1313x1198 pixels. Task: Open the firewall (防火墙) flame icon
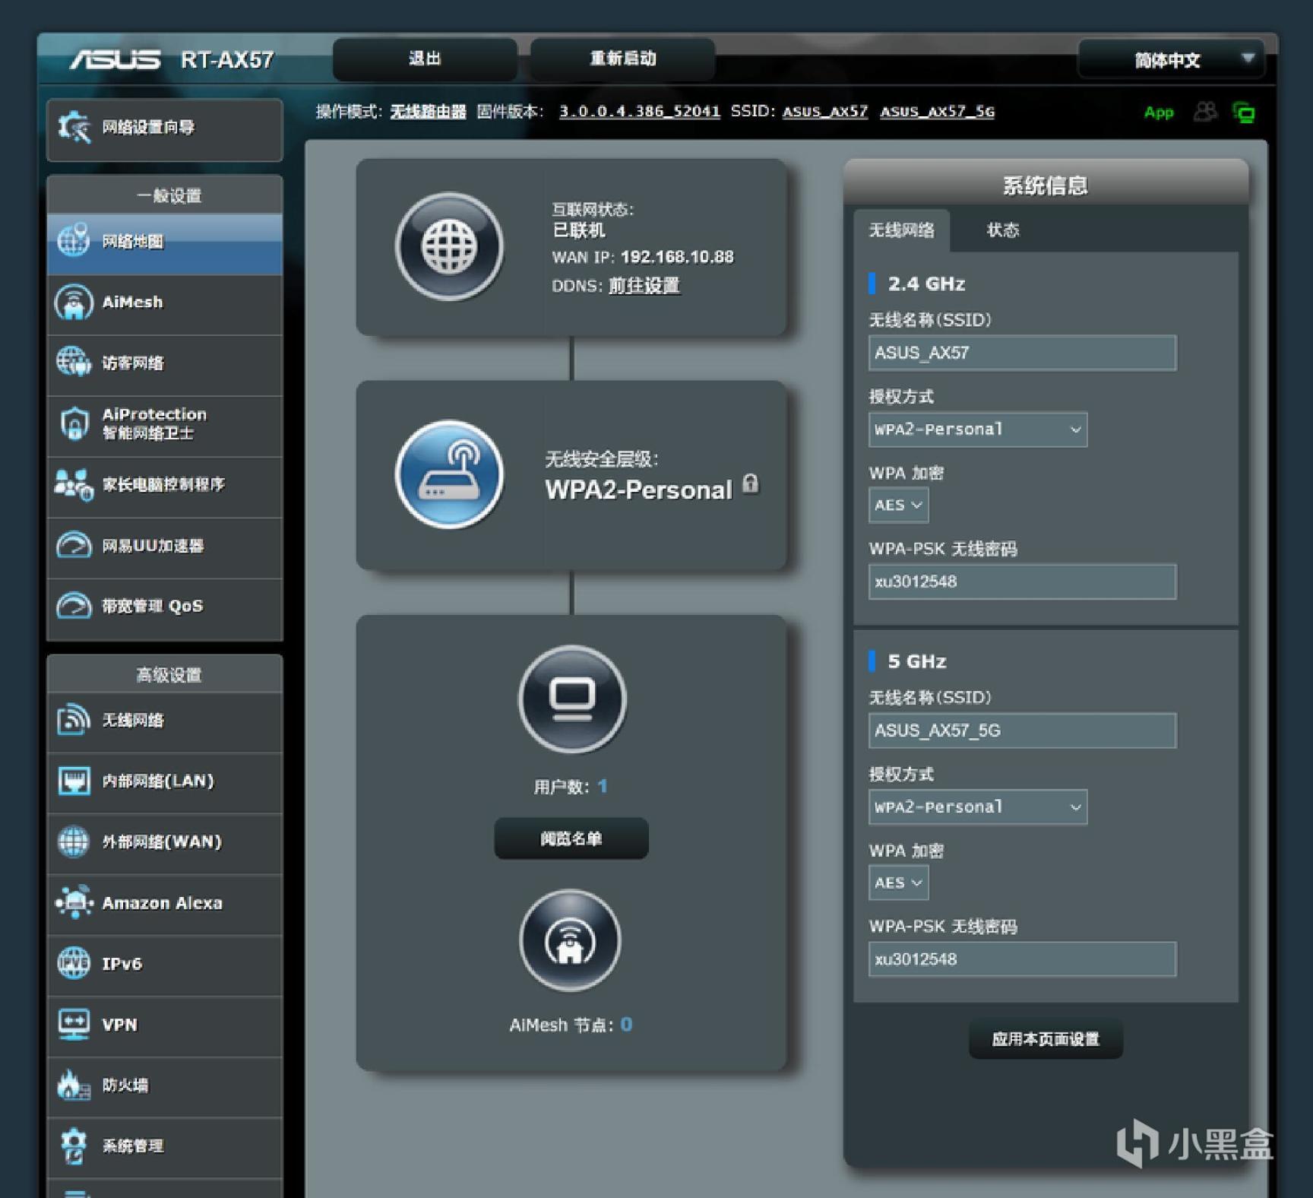[x=74, y=1085]
